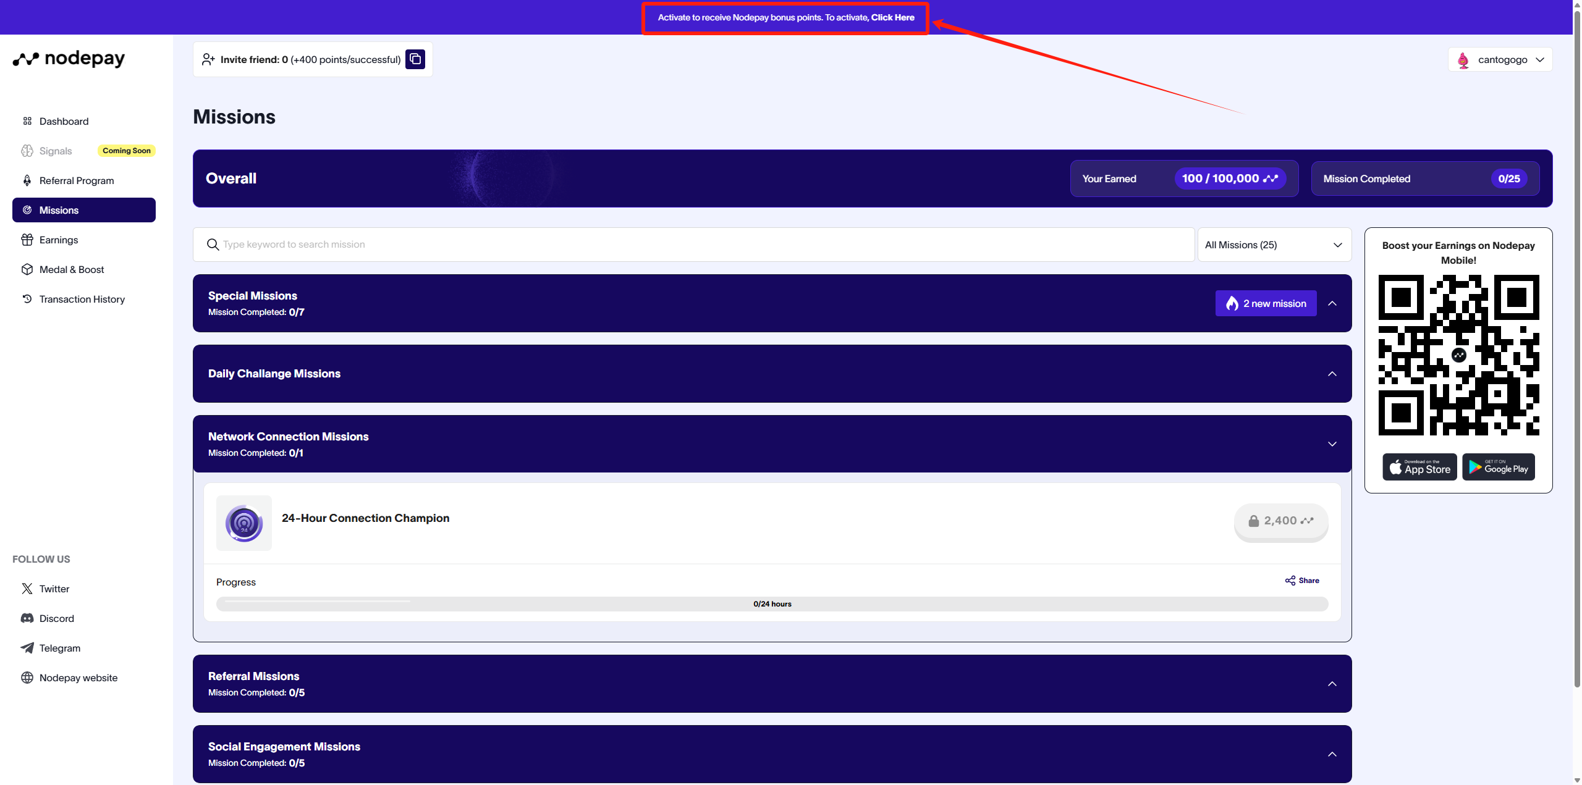Click the flame icon on new mission badge

(1232, 303)
